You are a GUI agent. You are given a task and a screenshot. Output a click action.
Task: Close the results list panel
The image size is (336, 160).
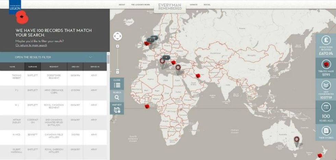pos(117,83)
